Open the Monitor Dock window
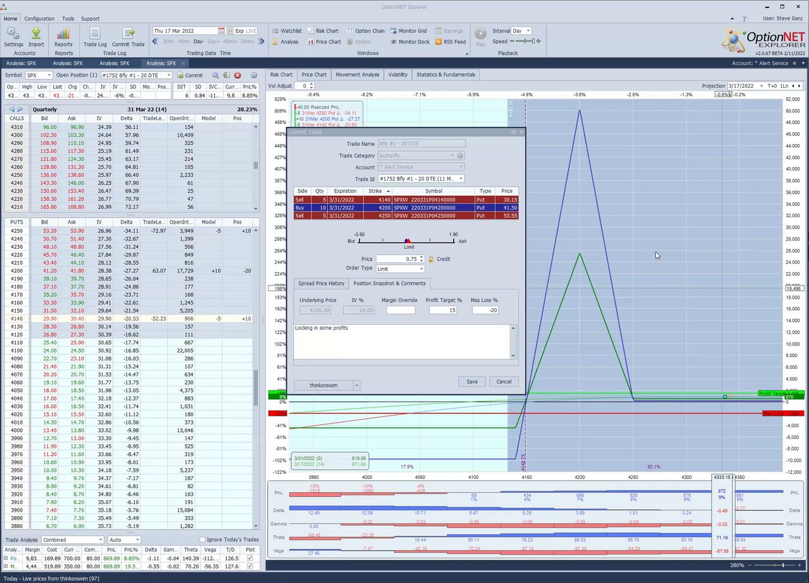 point(410,42)
